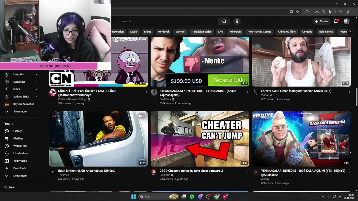Open the Monke Steam keys thumbnail
The height and width of the screenshot is (201, 358).
click(x=200, y=62)
